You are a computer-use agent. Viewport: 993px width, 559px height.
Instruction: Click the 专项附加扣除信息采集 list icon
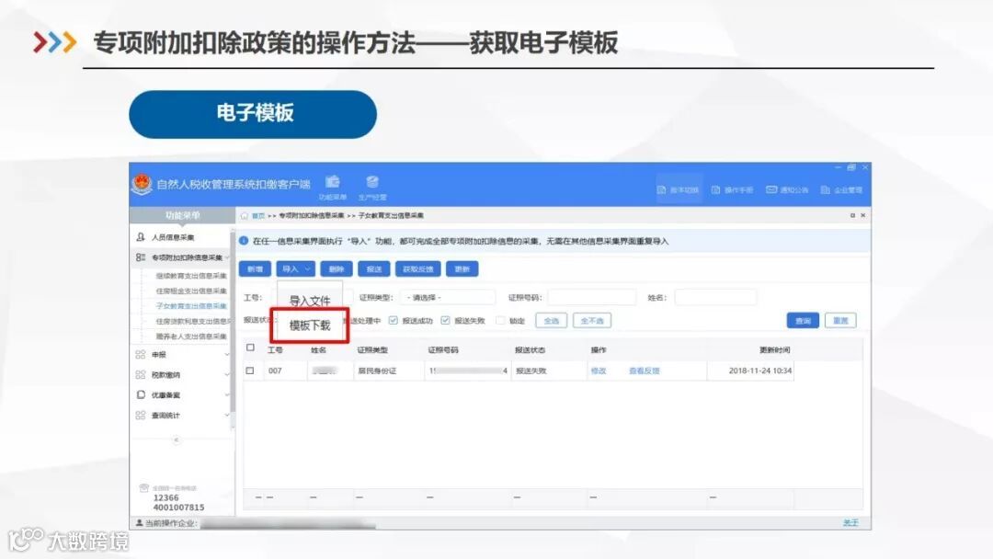[141, 257]
